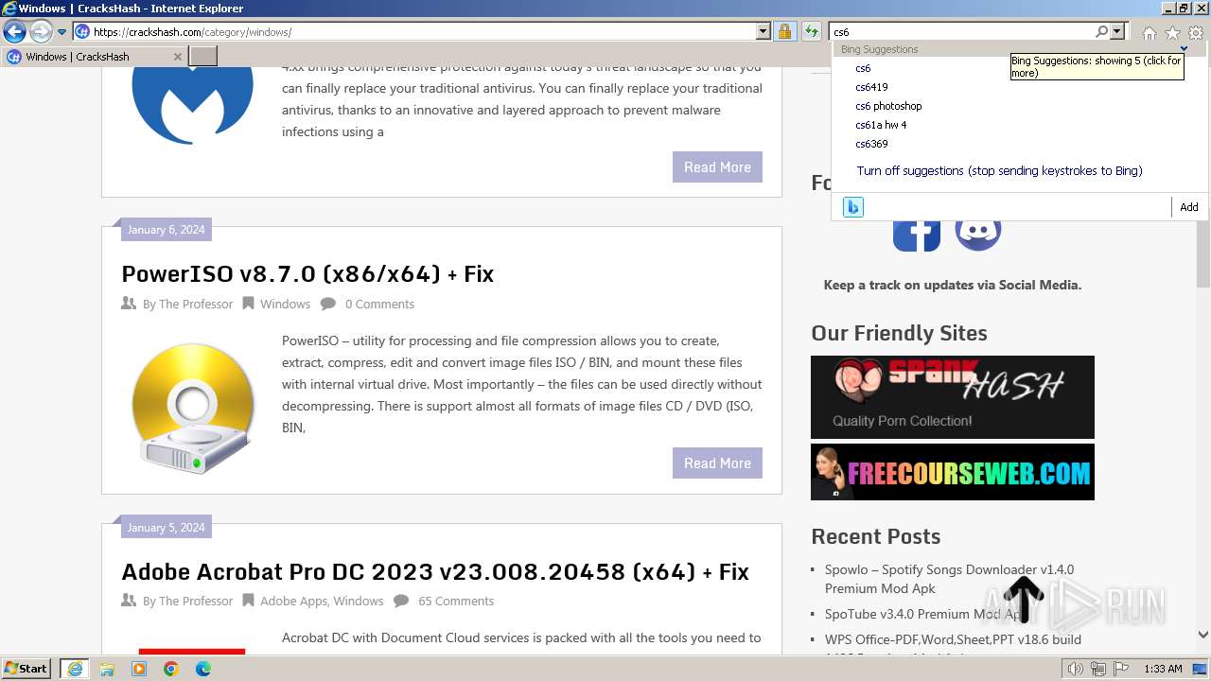
Task: Click the search box containing cs6
Action: pos(962,32)
